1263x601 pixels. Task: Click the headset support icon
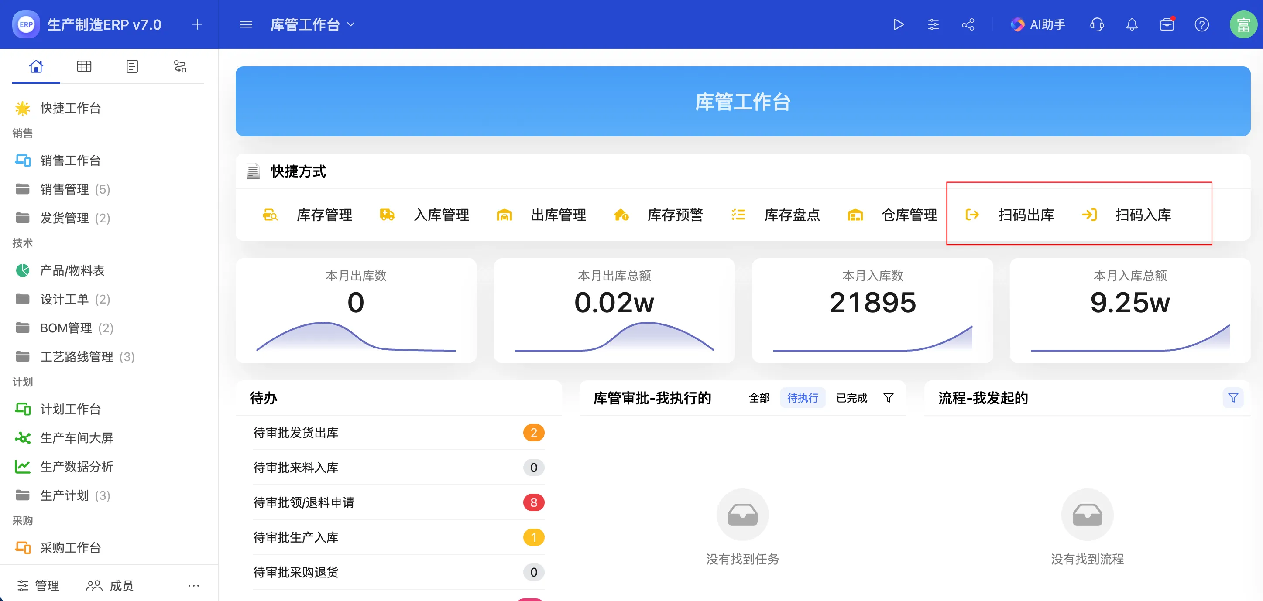[x=1097, y=24]
